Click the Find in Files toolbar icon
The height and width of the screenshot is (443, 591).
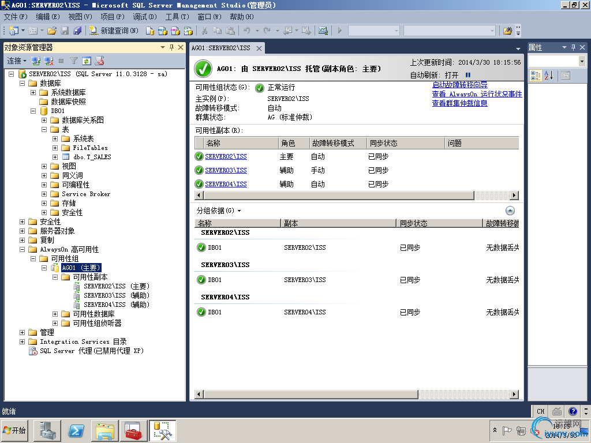tap(507, 31)
